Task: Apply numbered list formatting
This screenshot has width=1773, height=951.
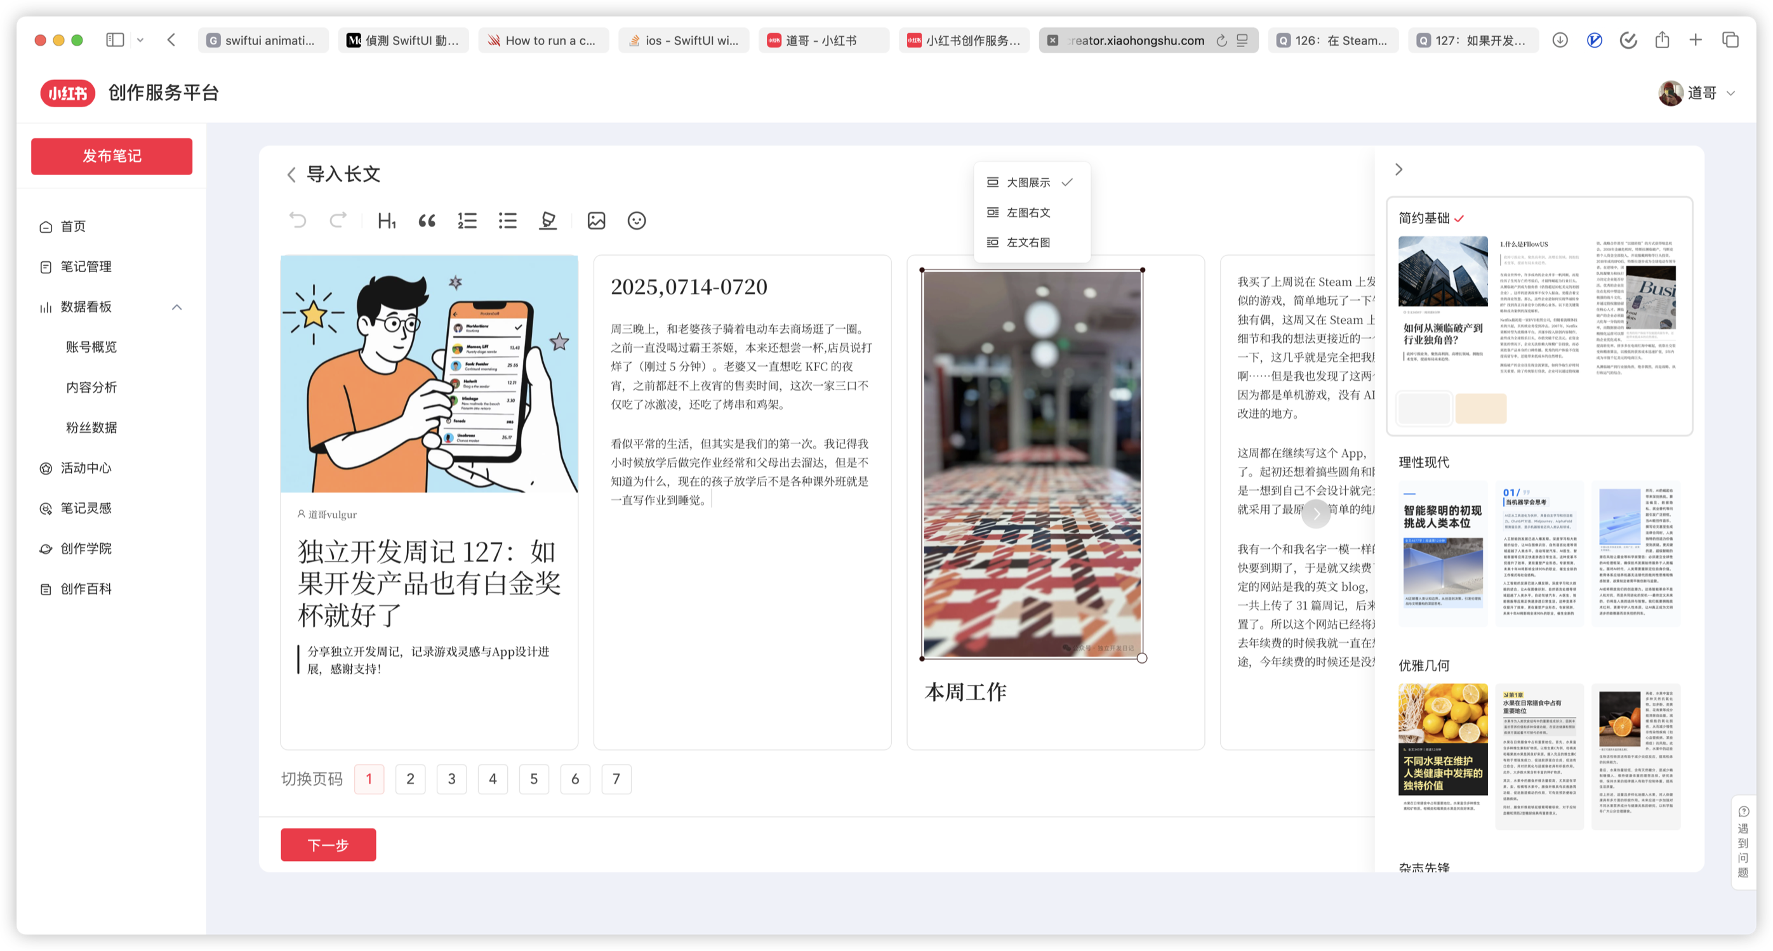Action: 467,221
